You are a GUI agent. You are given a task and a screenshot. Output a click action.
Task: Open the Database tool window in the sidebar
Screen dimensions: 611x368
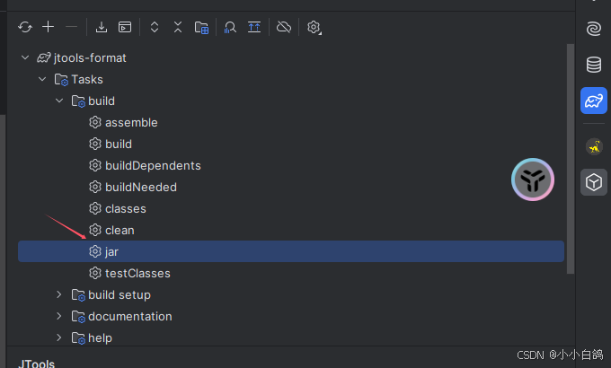pyautogui.click(x=593, y=65)
